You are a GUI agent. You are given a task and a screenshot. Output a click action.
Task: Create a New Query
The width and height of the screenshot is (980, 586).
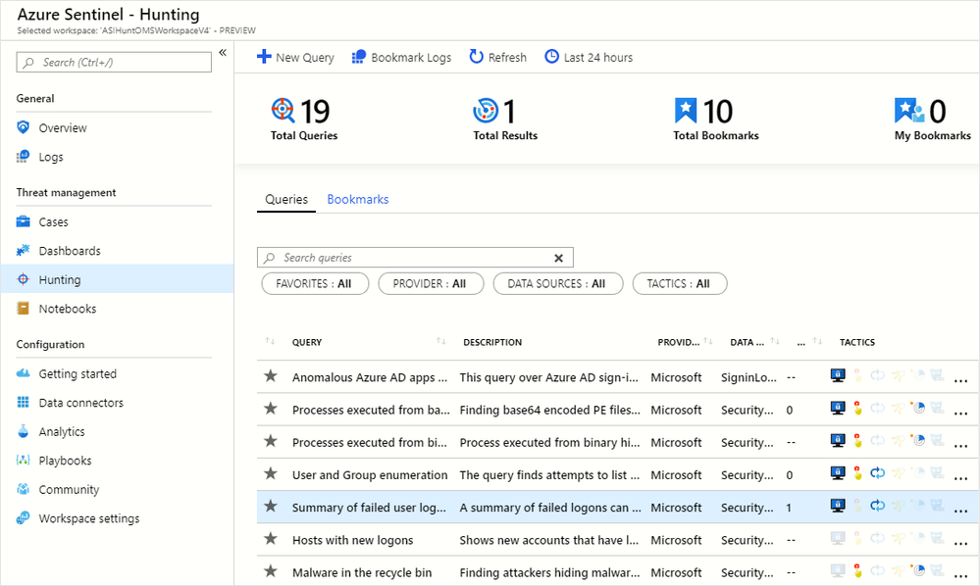point(295,58)
